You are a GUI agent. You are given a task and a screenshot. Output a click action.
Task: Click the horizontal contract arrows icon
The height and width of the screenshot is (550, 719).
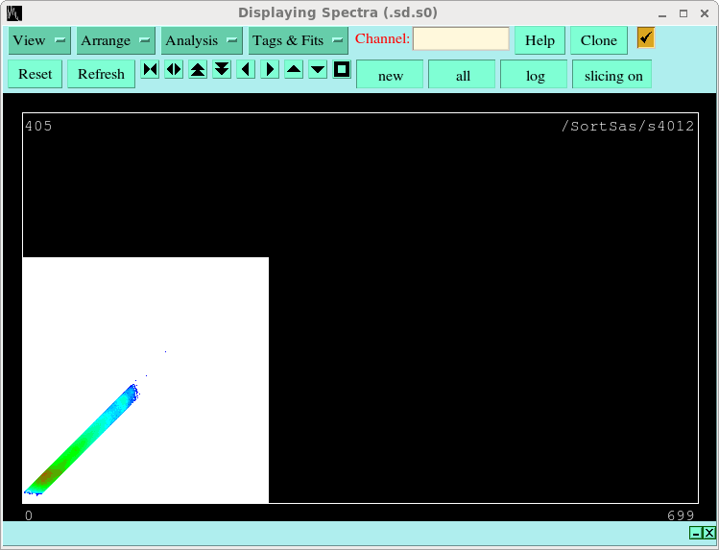click(x=150, y=70)
